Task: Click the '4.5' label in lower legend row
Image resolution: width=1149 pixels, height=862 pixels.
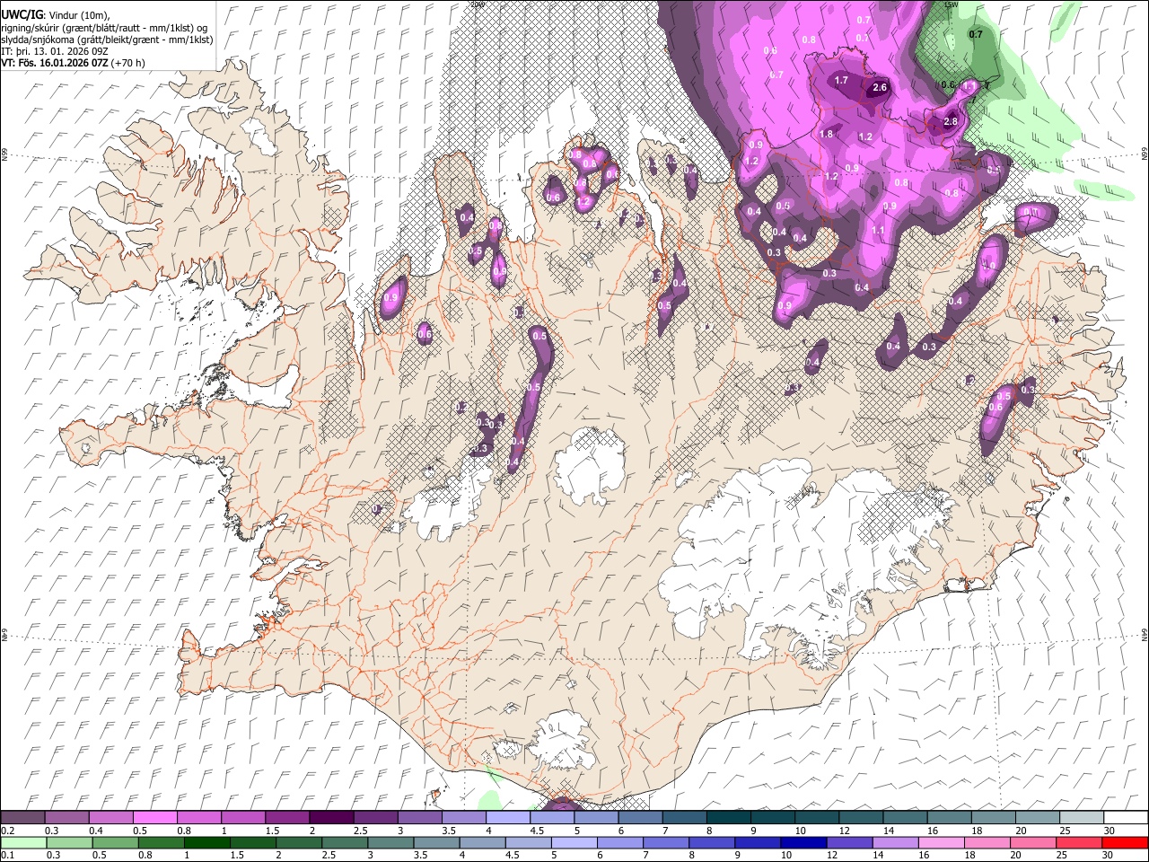Action: (512, 855)
